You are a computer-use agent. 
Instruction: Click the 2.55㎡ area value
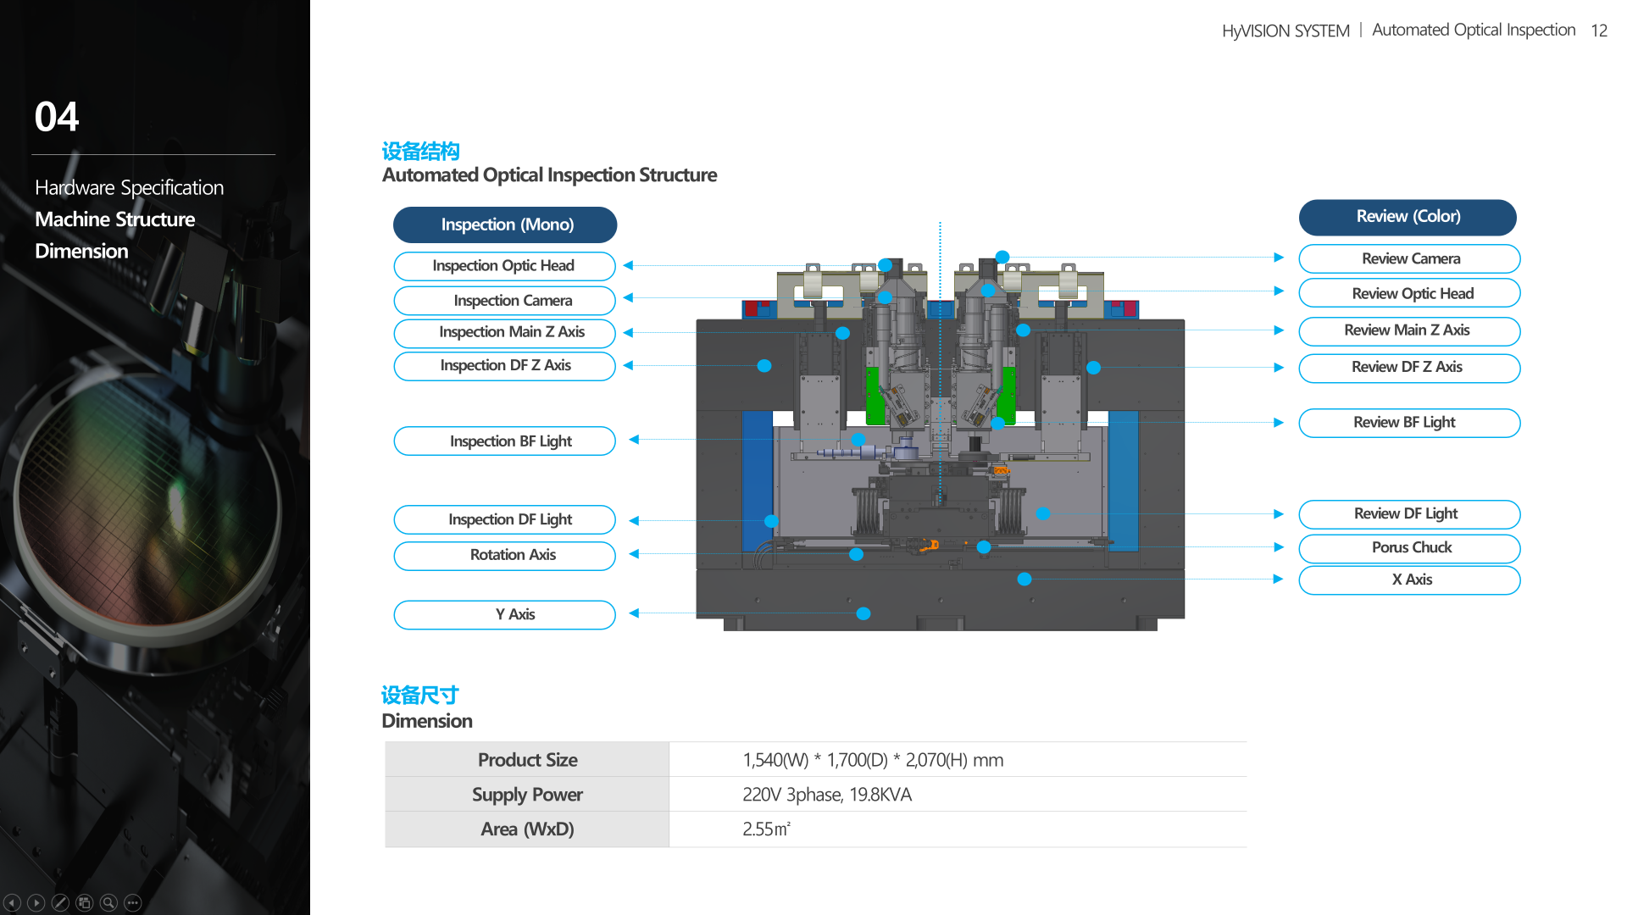766,829
